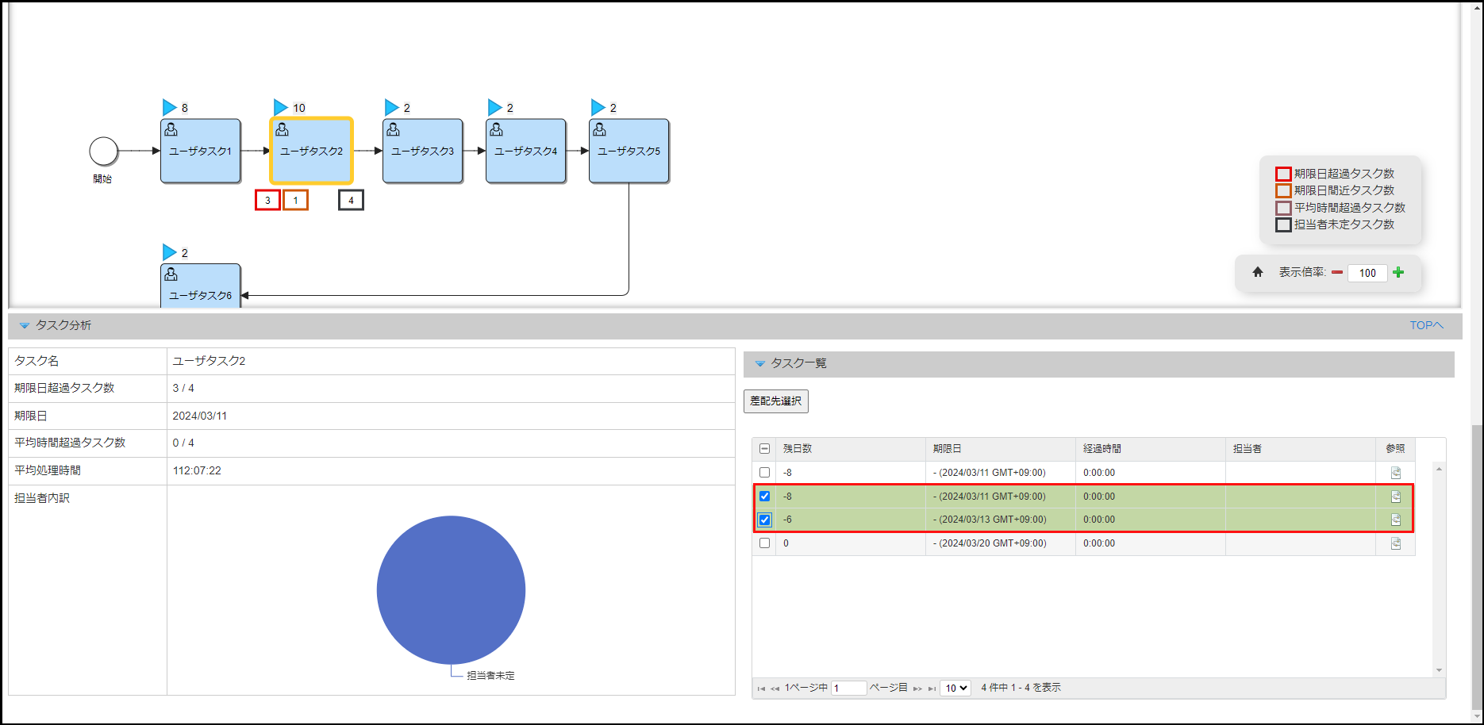Click the 差配先選択 button
The image size is (1484, 725).
775,401
